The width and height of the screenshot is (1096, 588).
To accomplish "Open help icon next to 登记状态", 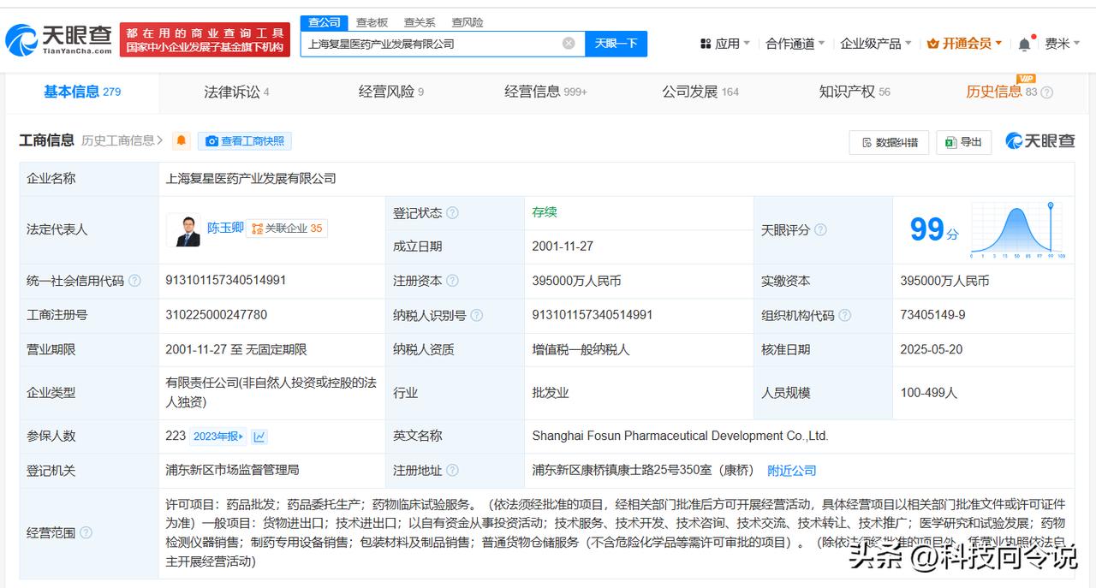I will coord(452,213).
